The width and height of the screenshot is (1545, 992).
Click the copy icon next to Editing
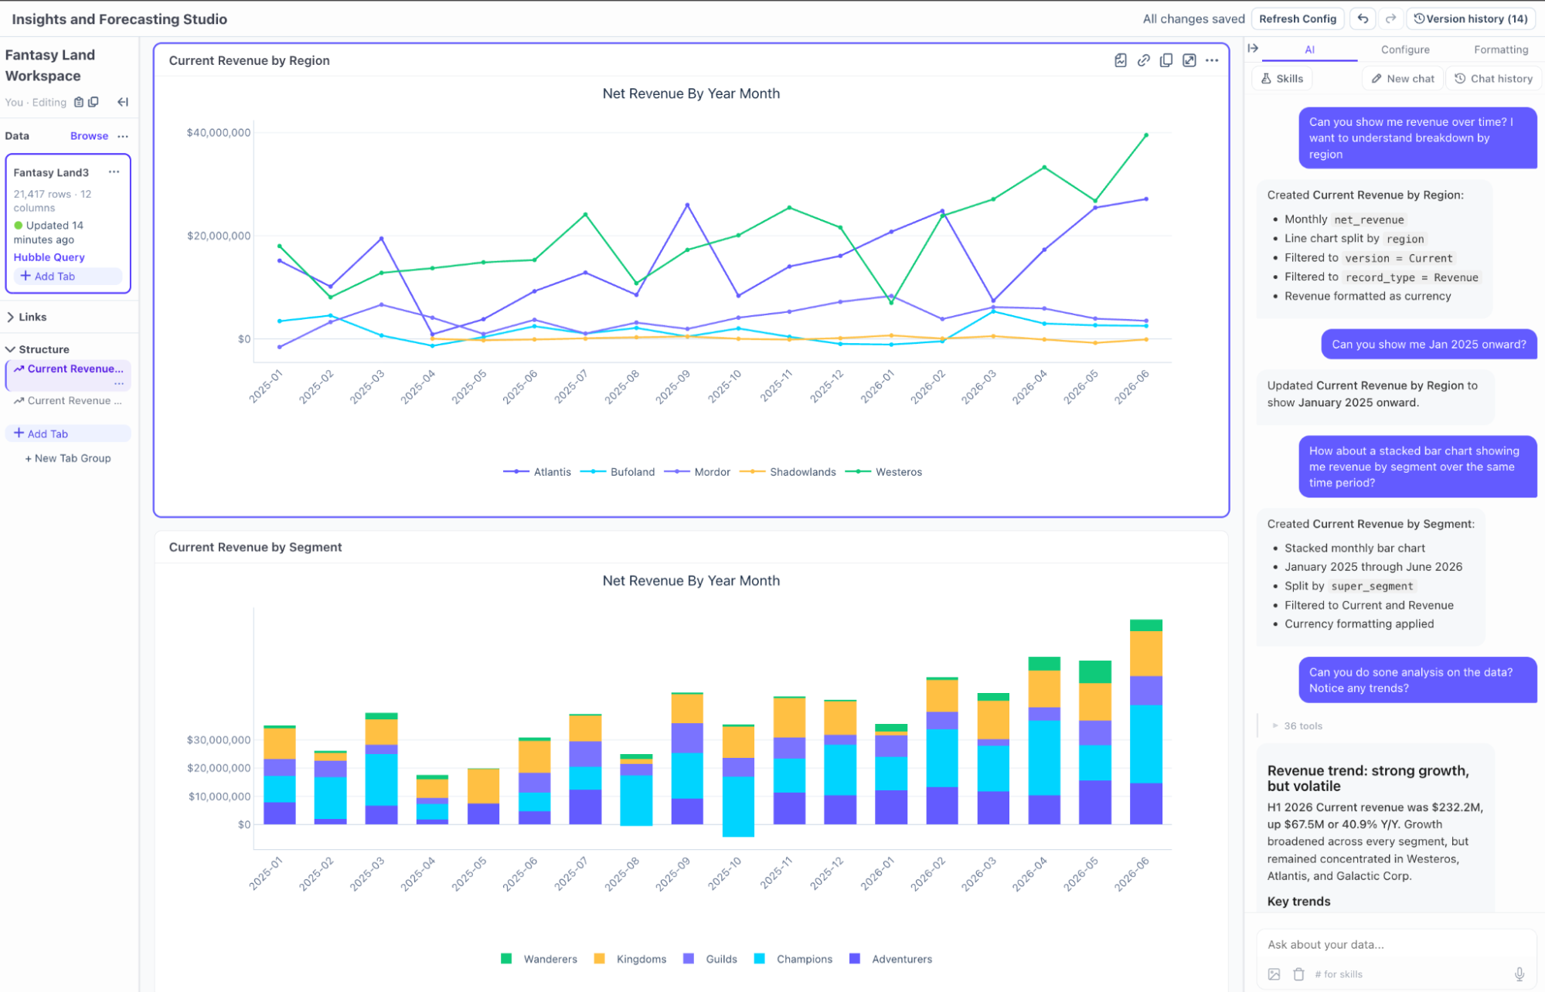(x=94, y=102)
